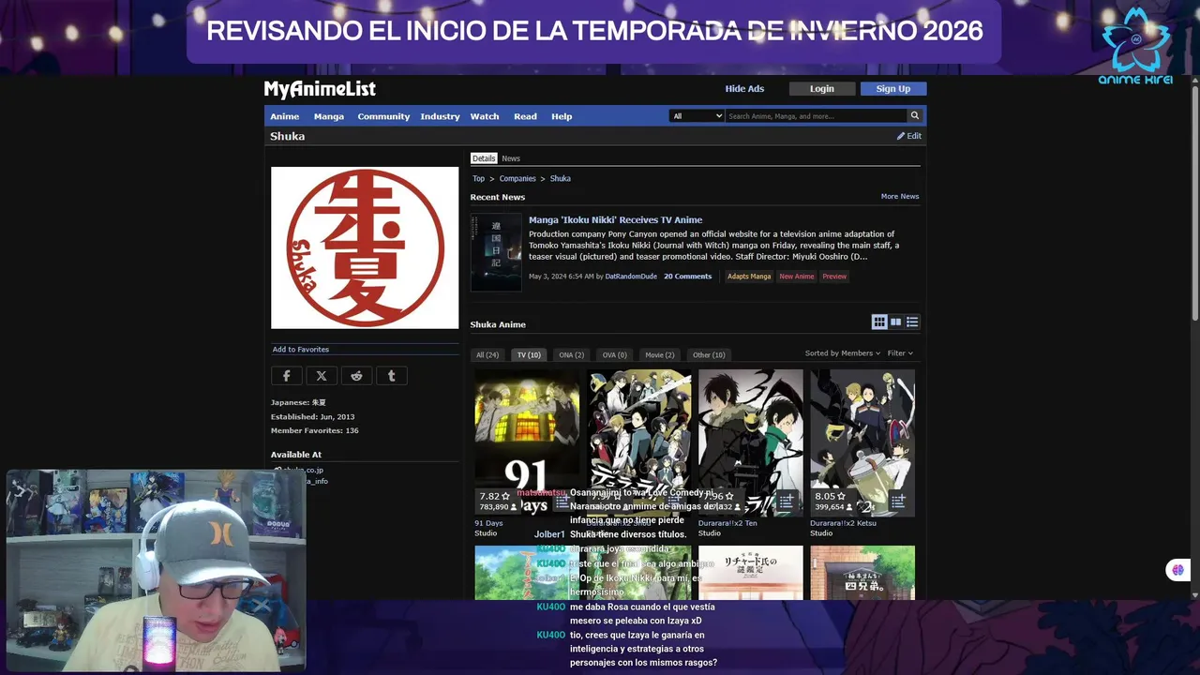The width and height of the screenshot is (1200, 675).
Task: Click the Durarara!!x2 Ten title link
Action: coord(727,523)
